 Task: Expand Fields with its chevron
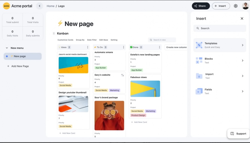pos(242,91)
